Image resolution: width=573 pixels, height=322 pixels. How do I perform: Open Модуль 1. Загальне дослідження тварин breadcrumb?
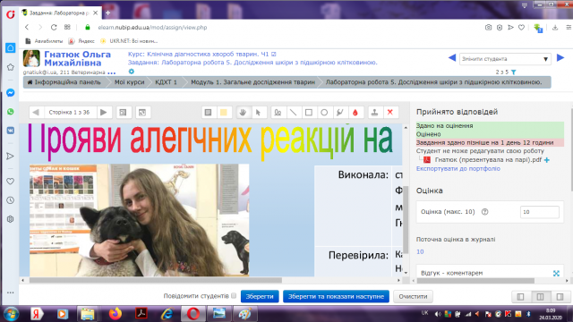coord(252,82)
